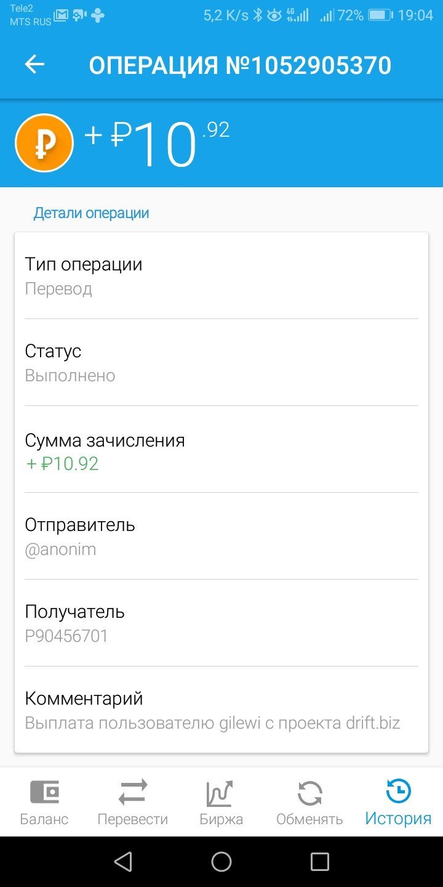Tap the operation number title
Viewport: 443px width, 887px height.
(240, 65)
